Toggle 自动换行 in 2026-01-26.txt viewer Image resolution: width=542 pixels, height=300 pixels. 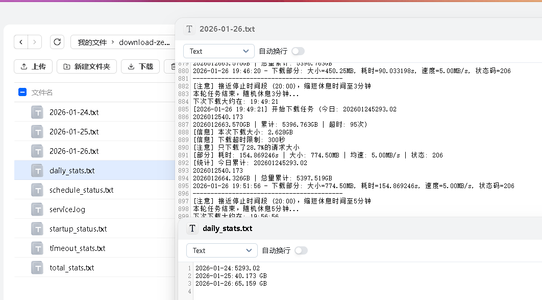pyautogui.click(x=298, y=51)
